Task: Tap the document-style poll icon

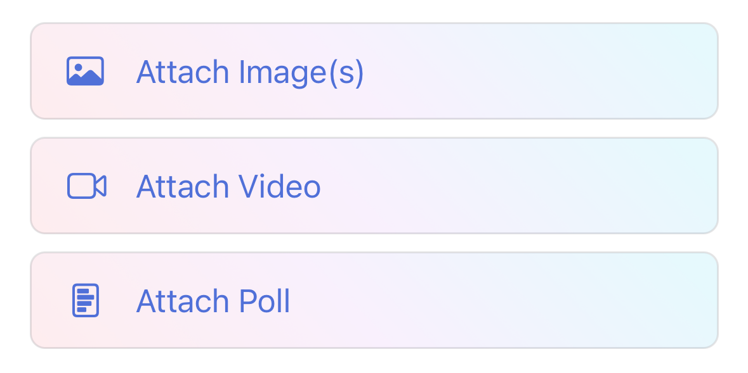Action: [86, 300]
